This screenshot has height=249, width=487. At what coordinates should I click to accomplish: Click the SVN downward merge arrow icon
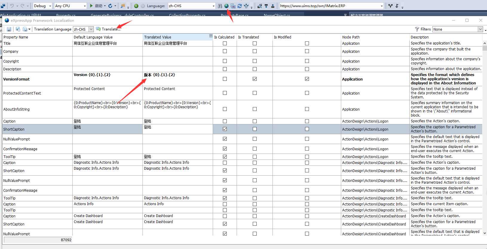coord(397,6)
